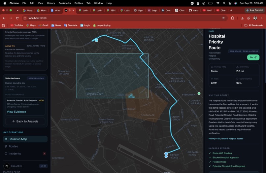Click the Go route button
Viewport: 266px width, 173px height.
(253, 57)
